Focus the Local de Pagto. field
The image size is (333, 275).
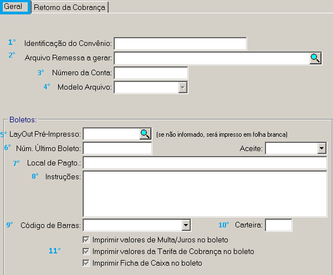(x=204, y=163)
